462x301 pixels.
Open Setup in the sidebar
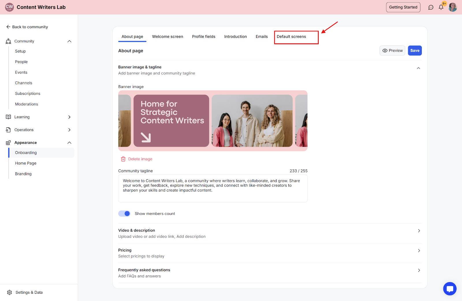[x=20, y=51]
